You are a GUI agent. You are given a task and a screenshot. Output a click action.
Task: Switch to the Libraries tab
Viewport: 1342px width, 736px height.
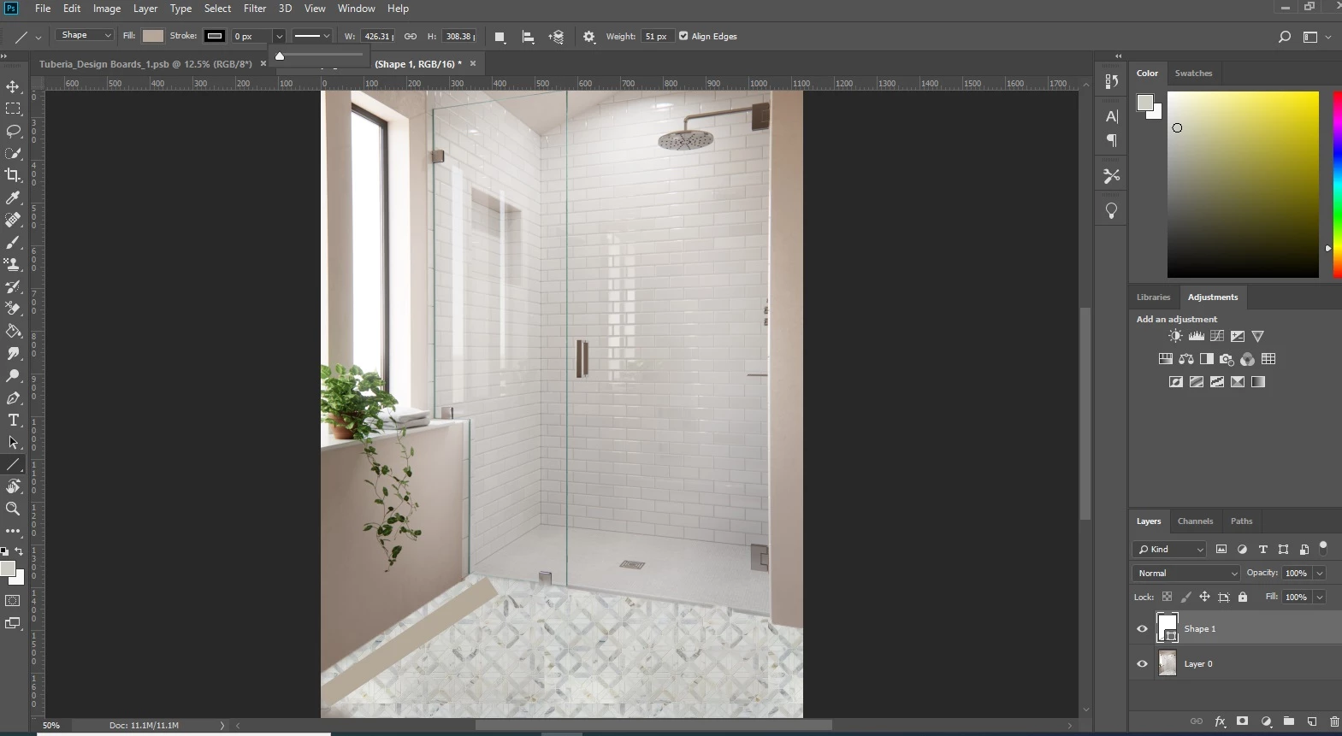click(1153, 297)
